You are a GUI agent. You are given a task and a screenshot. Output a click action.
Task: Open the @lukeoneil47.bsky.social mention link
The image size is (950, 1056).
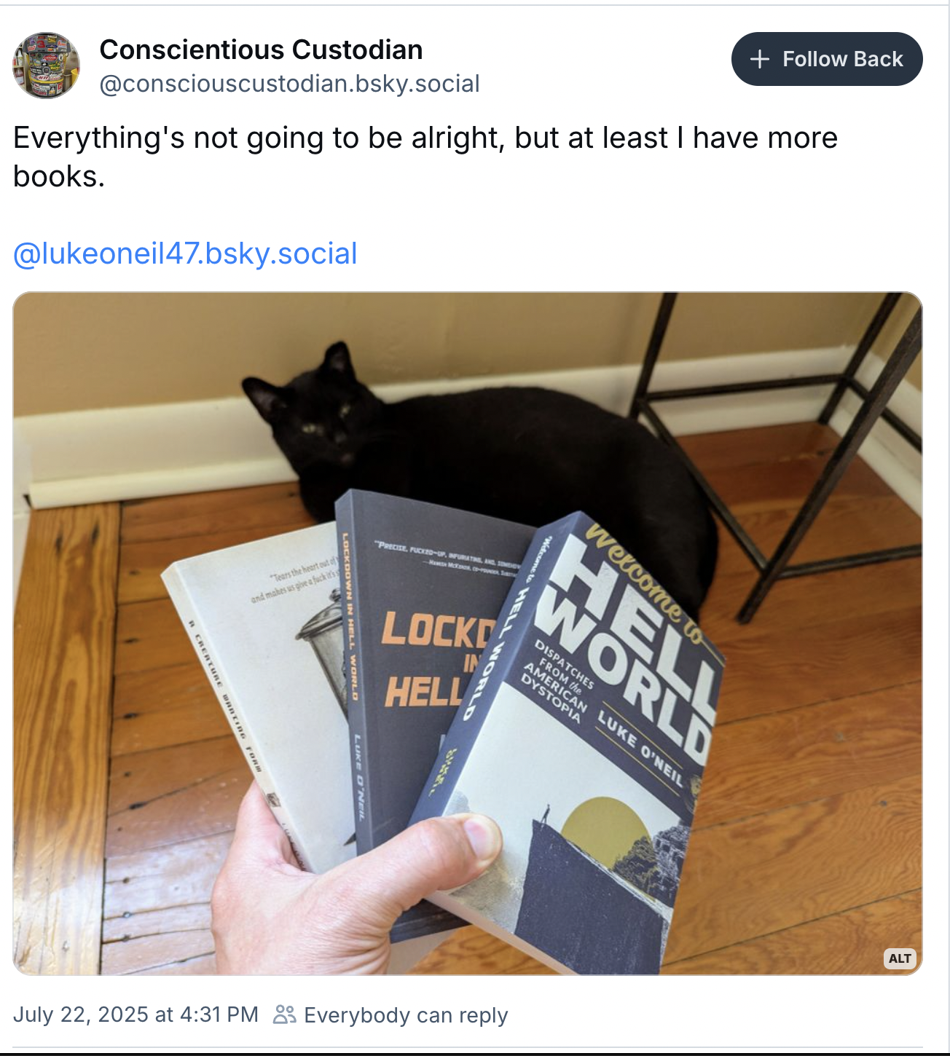(185, 253)
